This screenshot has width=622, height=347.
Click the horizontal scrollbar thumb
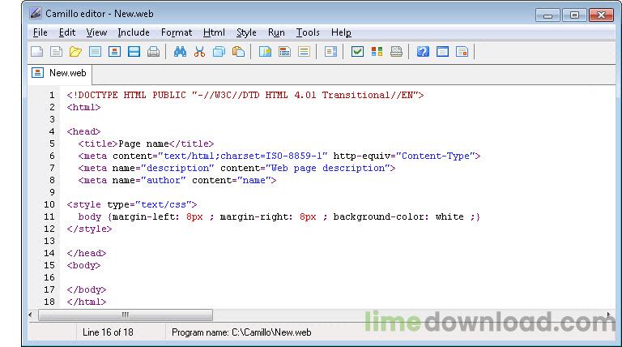click(x=126, y=315)
